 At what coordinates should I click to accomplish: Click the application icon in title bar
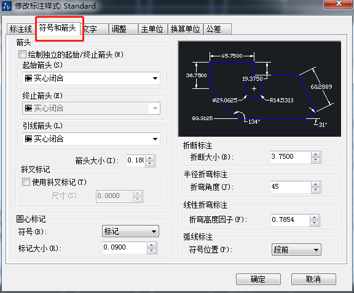(x=7, y=6)
